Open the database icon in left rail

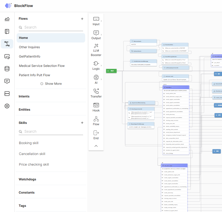pos(7,69)
